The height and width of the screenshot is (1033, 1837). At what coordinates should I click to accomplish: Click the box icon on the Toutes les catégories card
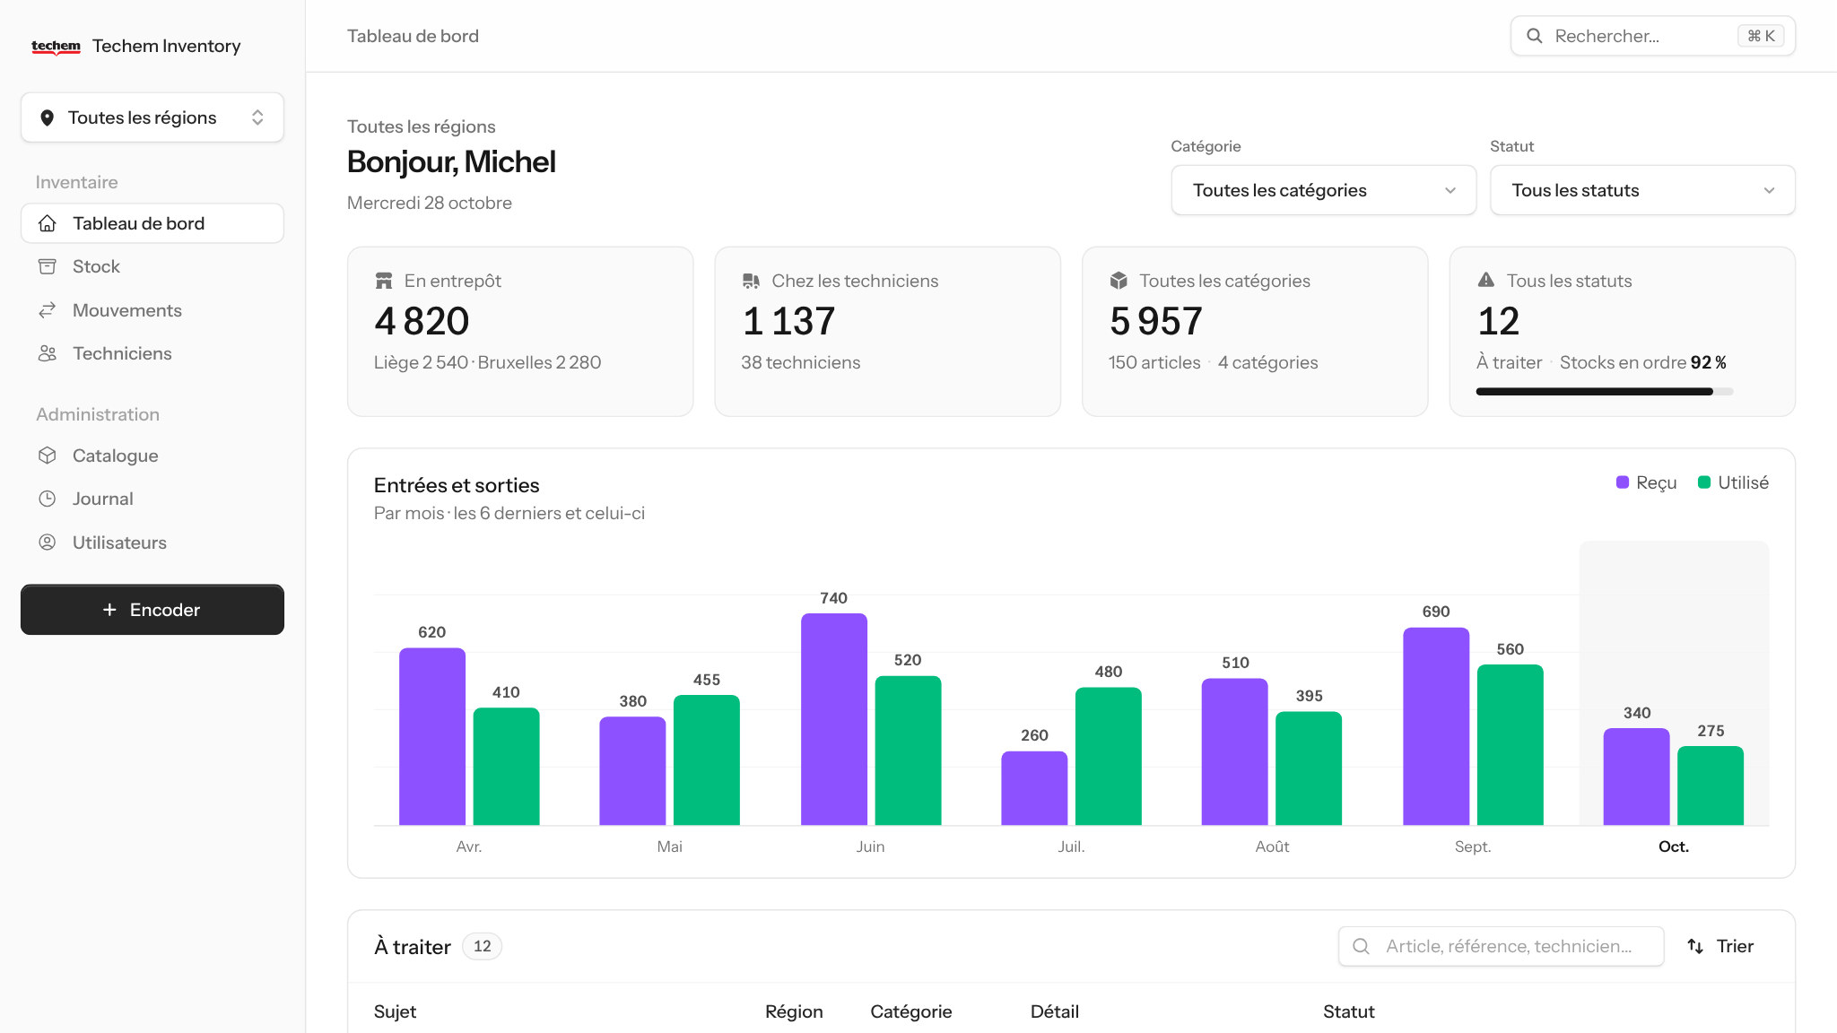[x=1119, y=281]
